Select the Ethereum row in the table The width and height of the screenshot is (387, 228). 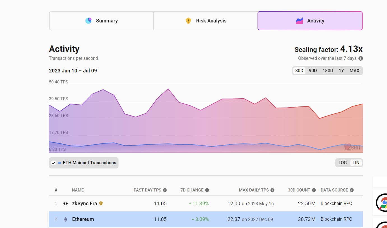196,219
